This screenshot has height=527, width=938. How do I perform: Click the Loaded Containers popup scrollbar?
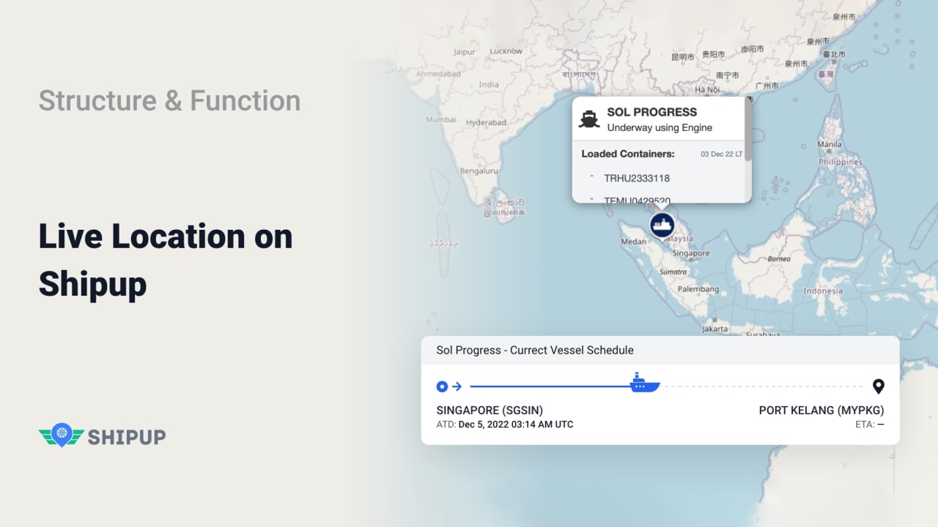coord(747,129)
